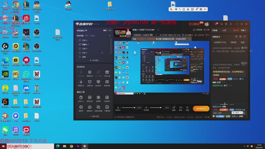Click the stream cover thumbnail 修改封面
Screen dimensions: 265x149
(x=123, y=32)
